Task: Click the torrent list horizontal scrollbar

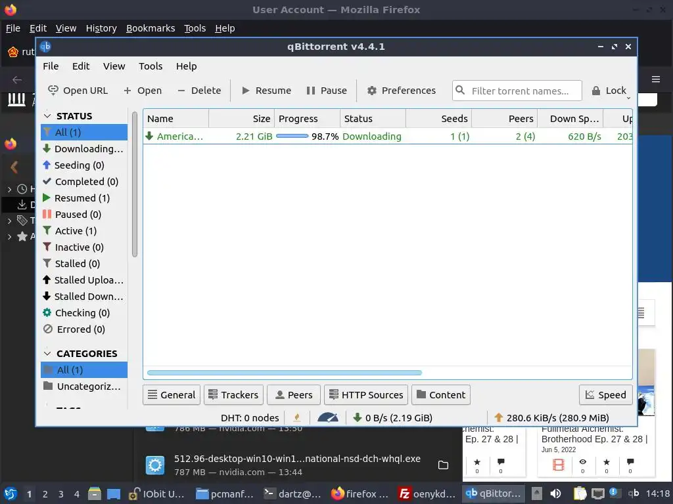Action: tap(284, 373)
